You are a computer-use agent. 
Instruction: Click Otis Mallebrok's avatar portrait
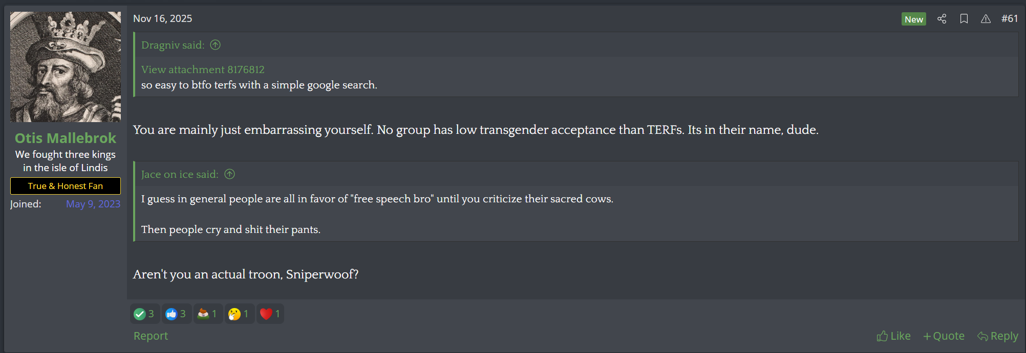66,67
